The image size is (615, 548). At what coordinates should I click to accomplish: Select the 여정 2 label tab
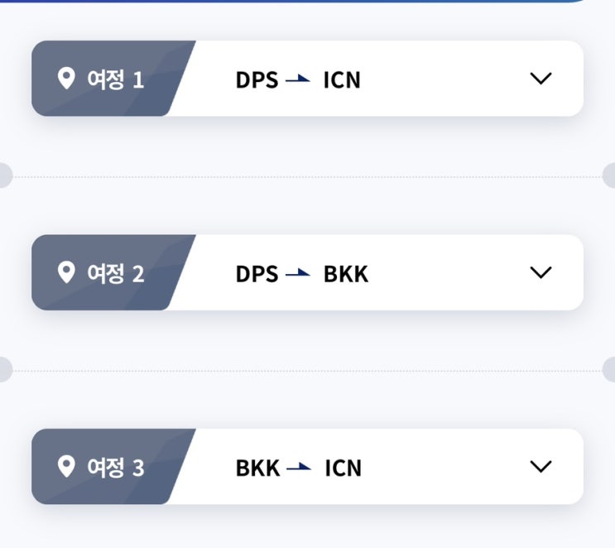point(113,272)
